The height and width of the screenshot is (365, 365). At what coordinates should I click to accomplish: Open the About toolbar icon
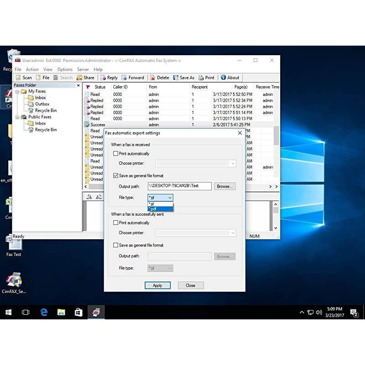224,78
